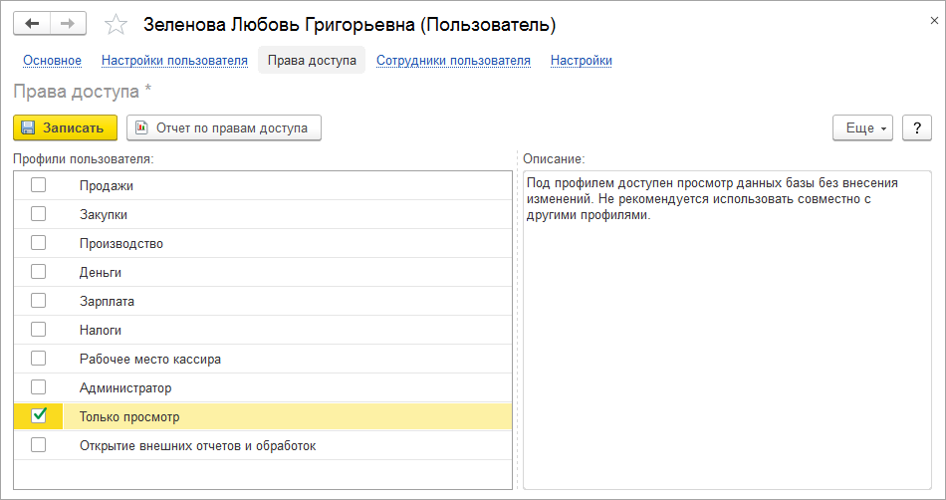Add form to favorites with star icon
The image size is (946, 500).
pyautogui.click(x=117, y=24)
